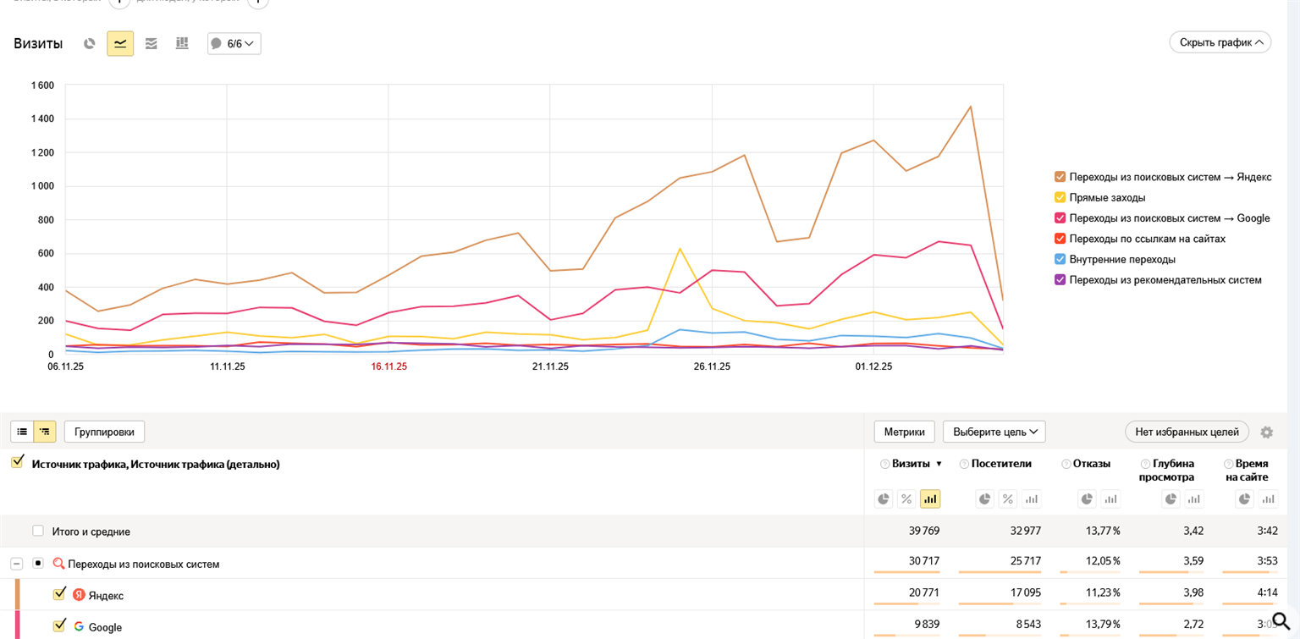Show Визиты column as percentages
1300x639 pixels.
[x=906, y=499]
